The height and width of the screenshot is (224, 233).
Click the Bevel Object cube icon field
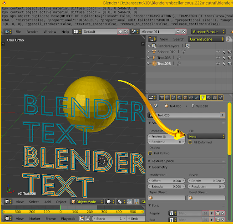click(207, 198)
